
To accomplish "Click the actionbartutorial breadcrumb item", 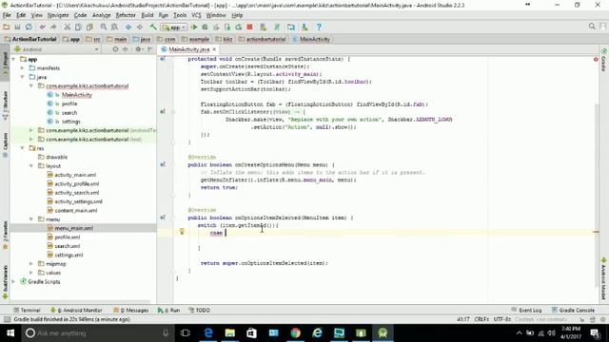I will pyautogui.click(x=263, y=39).
